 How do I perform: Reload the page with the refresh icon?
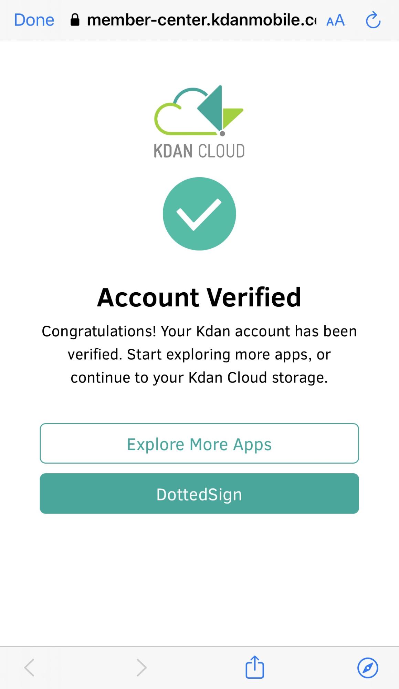click(x=373, y=20)
